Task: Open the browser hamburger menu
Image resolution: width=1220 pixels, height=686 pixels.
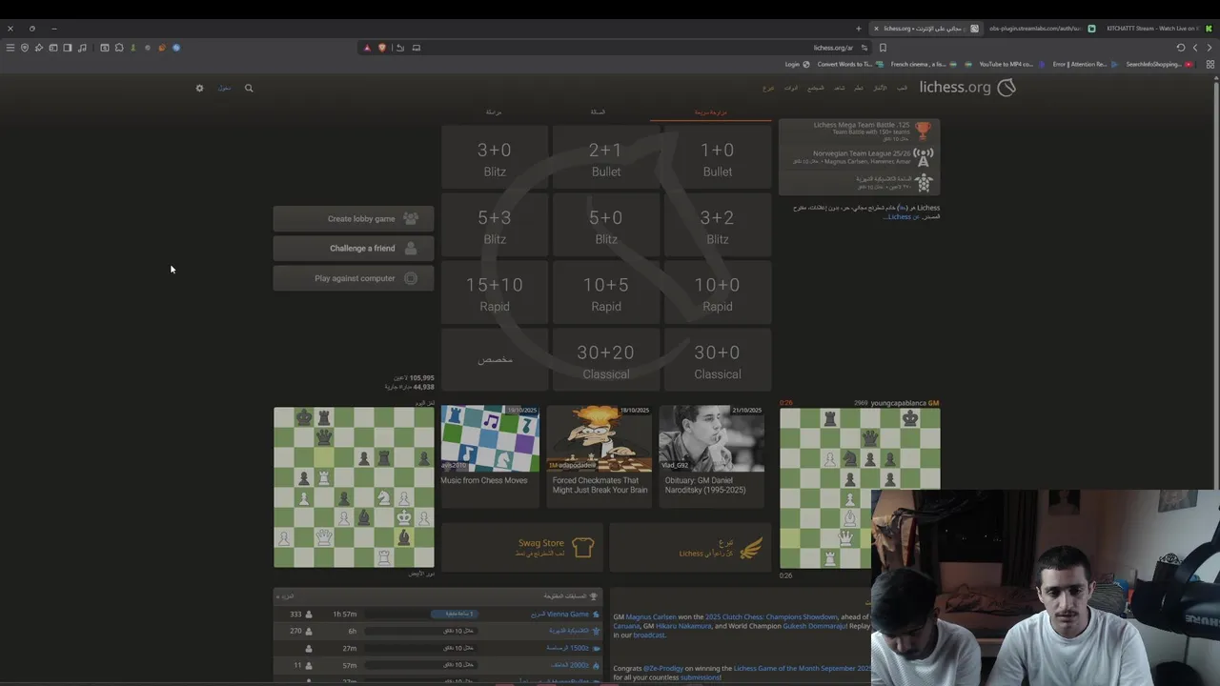Action: click(x=10, y=48)
